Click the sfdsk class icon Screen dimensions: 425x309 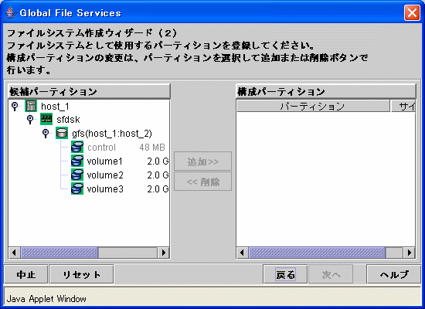click(46, 119)
